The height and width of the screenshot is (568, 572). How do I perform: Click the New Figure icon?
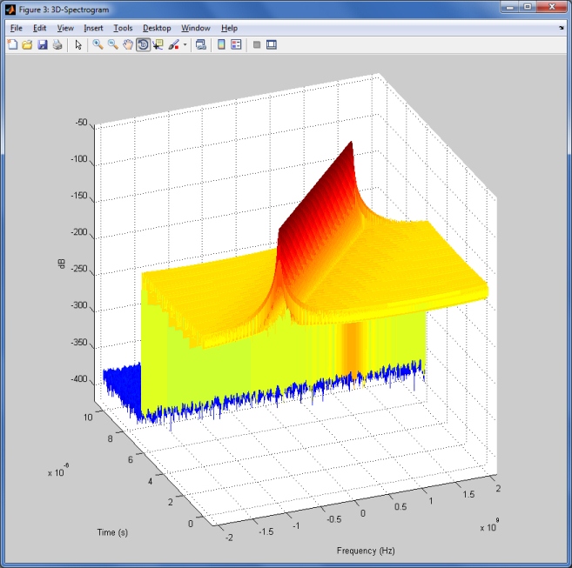click(x=12, y=44)
